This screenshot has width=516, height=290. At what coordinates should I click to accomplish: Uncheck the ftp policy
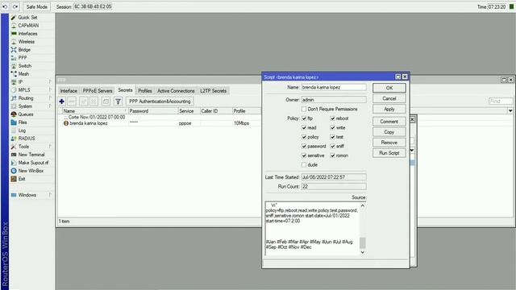click(x=304, y=118)
